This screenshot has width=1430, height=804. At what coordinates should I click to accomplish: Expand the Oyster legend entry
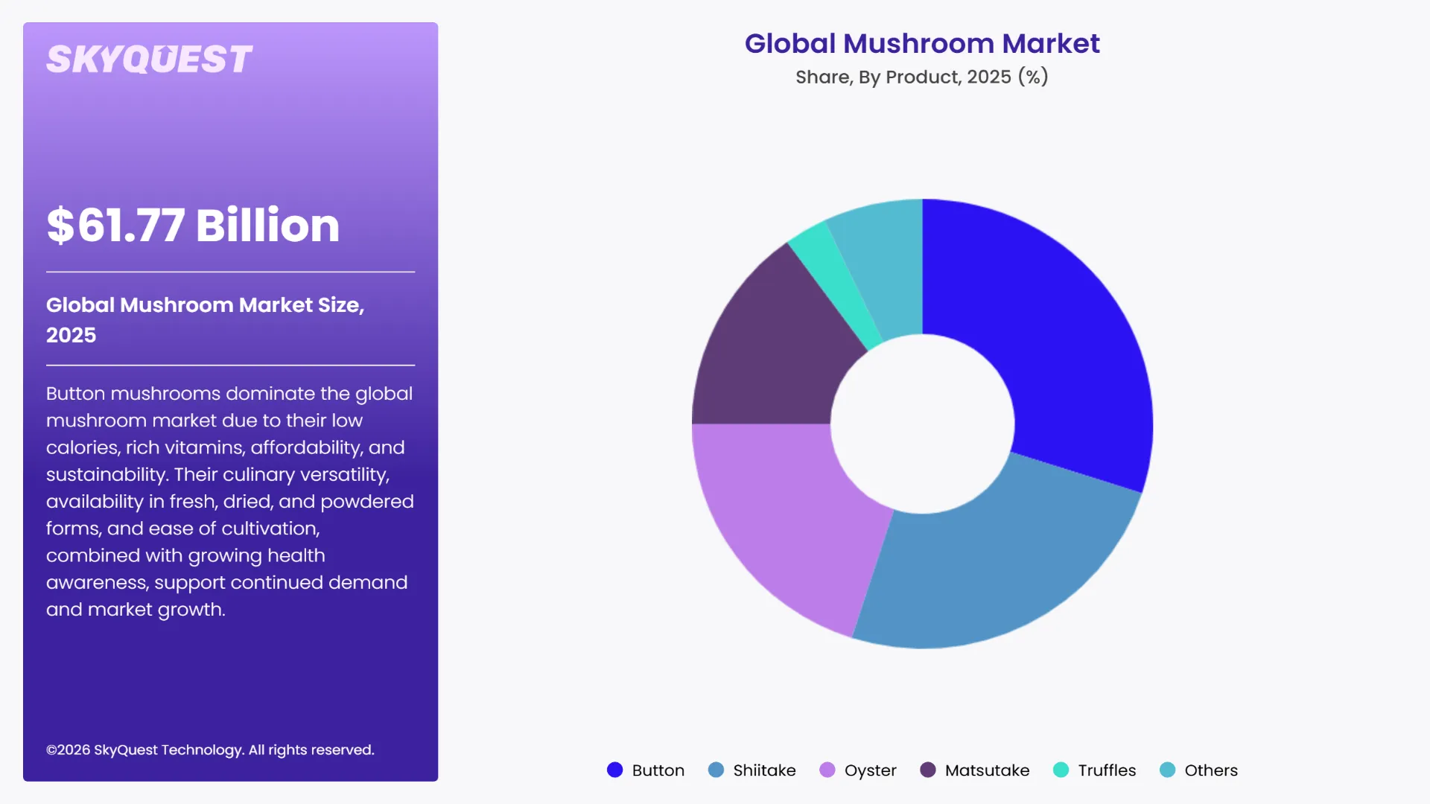pos(870,770)
